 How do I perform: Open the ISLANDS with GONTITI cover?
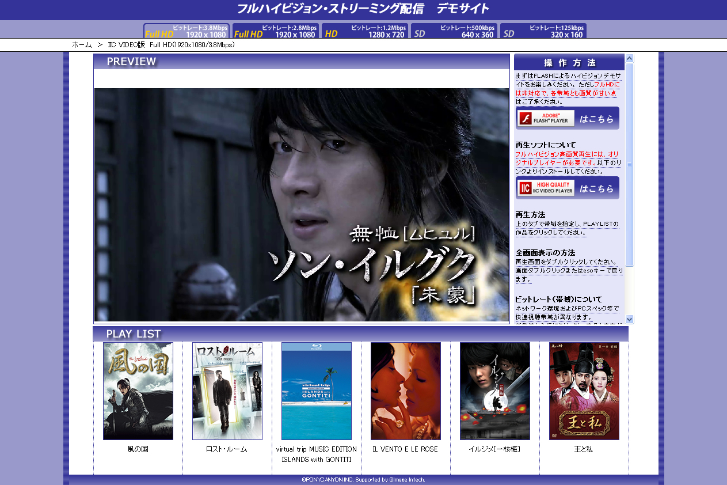317,391
